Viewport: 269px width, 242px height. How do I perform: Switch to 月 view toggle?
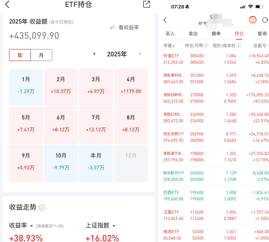click(x=41, y=55)
